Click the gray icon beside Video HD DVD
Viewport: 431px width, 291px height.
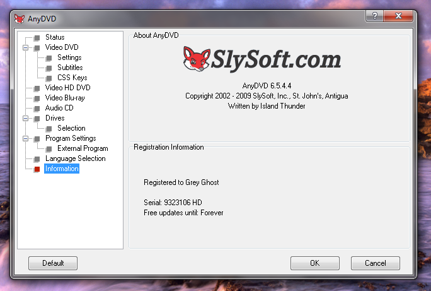point(37,88)
